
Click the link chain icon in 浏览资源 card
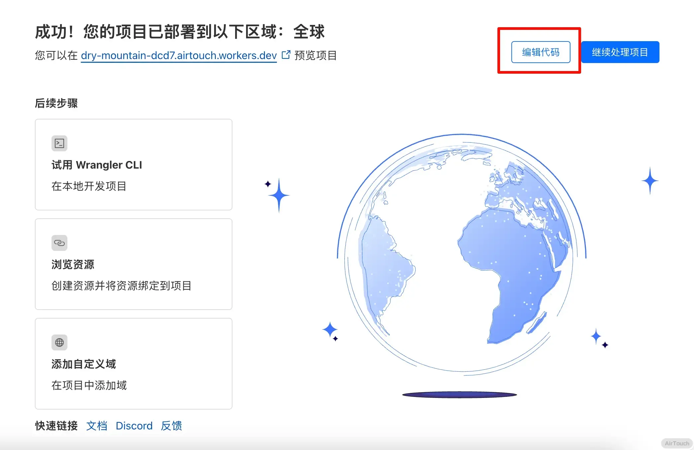click(x=59, y=243)
